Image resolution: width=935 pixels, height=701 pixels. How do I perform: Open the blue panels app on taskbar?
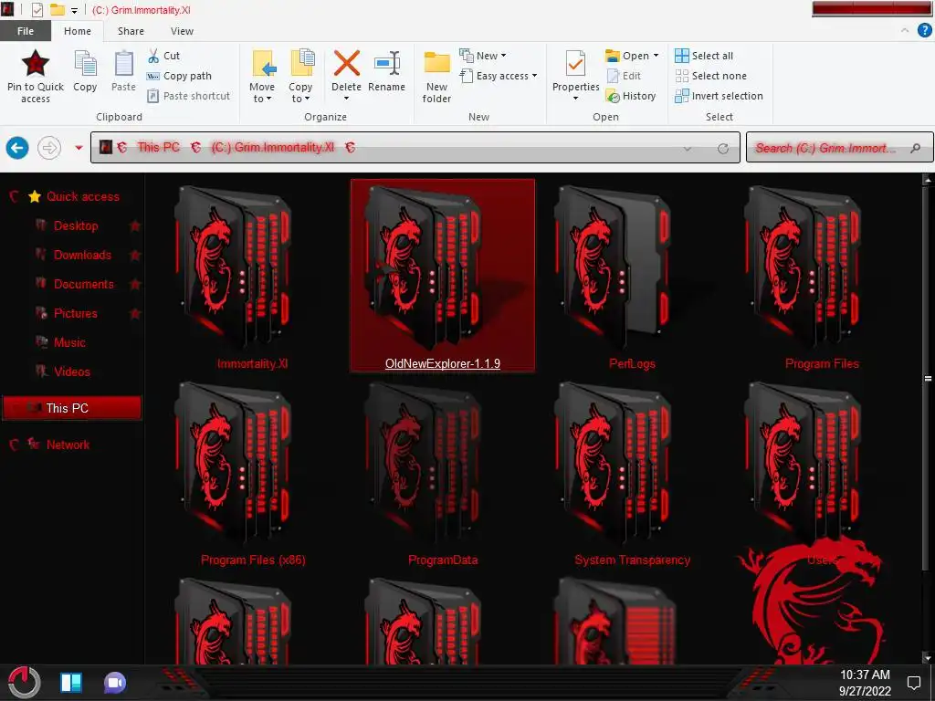point(71,683)
